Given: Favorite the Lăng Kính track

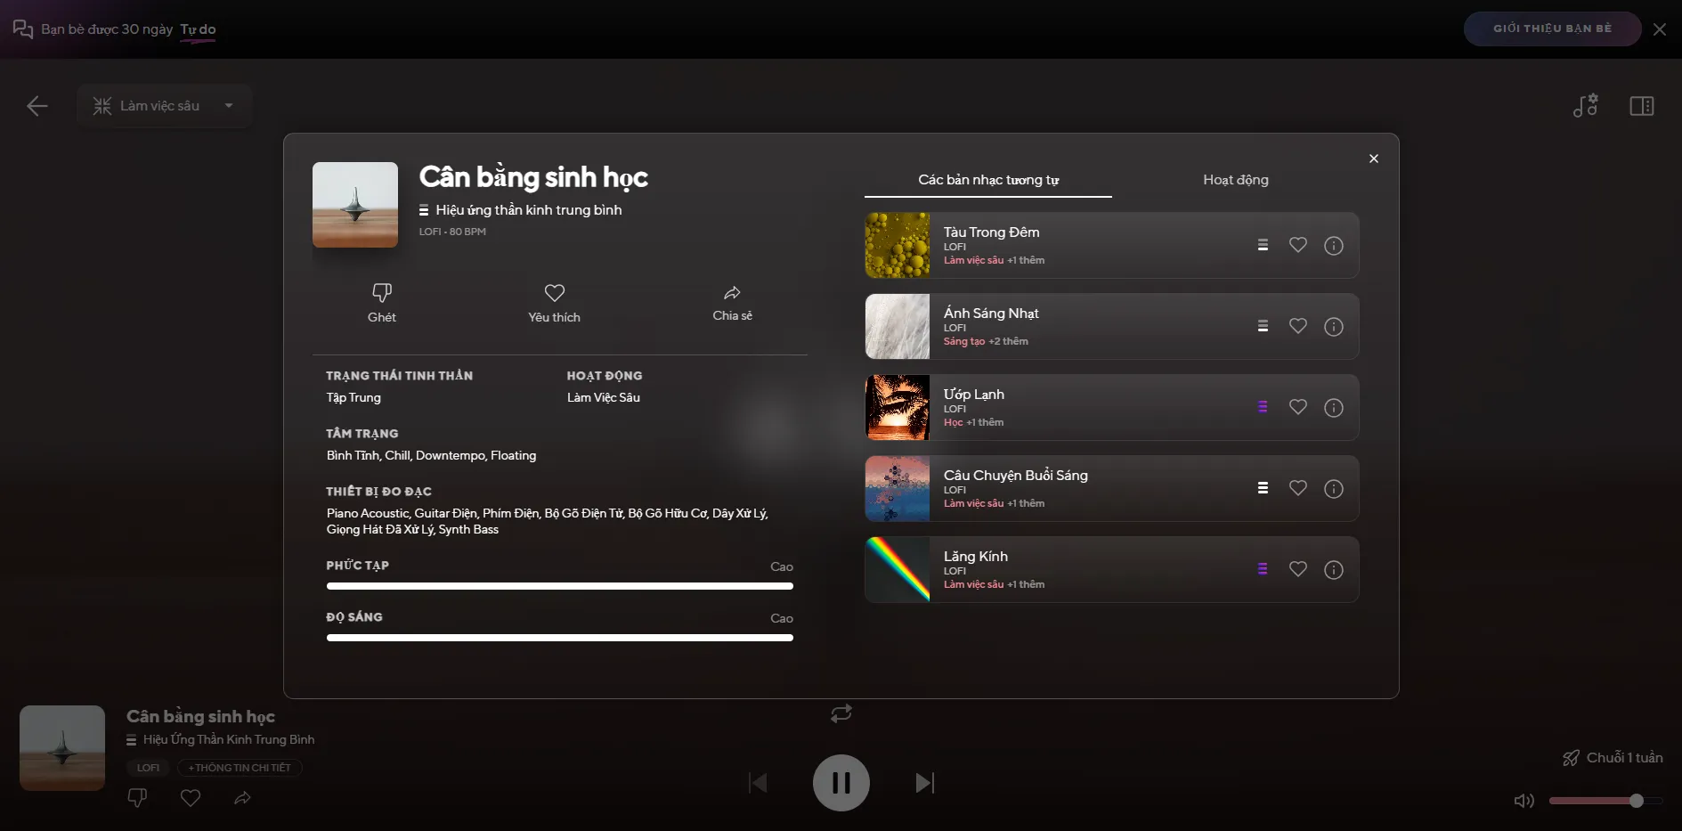Looking at the screenshot, I should click(1297, 569).
